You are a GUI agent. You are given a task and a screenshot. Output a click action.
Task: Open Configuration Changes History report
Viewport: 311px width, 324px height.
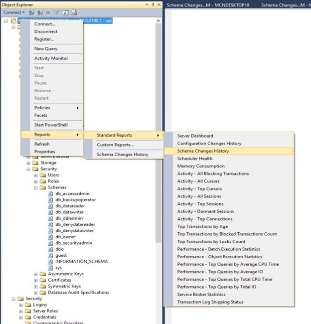pyautogui.click(x=229, y=144)
